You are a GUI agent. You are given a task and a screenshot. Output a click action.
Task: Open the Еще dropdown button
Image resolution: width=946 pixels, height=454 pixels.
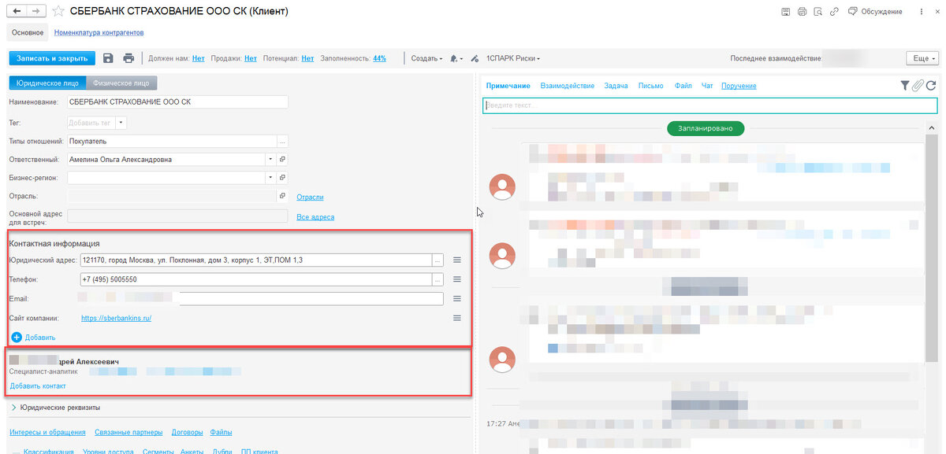(x=922, y=59)
